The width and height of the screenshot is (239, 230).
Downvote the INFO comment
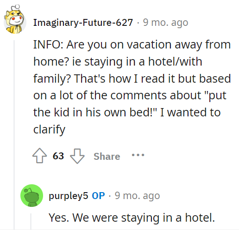pyautogui.click(x=77, y=156)
